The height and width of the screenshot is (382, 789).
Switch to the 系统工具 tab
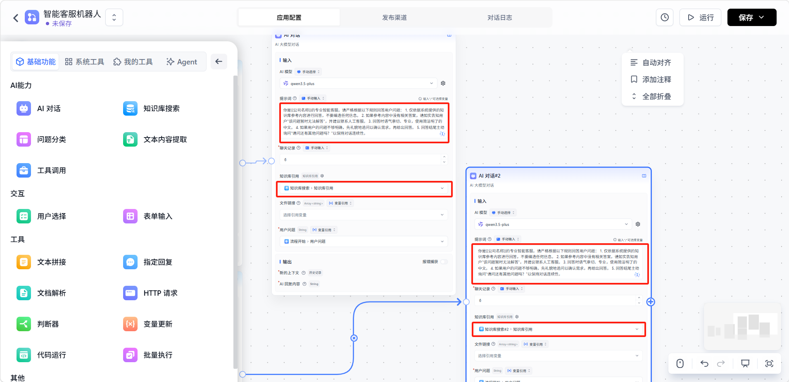pyautogui.click(x=85, y=62)
